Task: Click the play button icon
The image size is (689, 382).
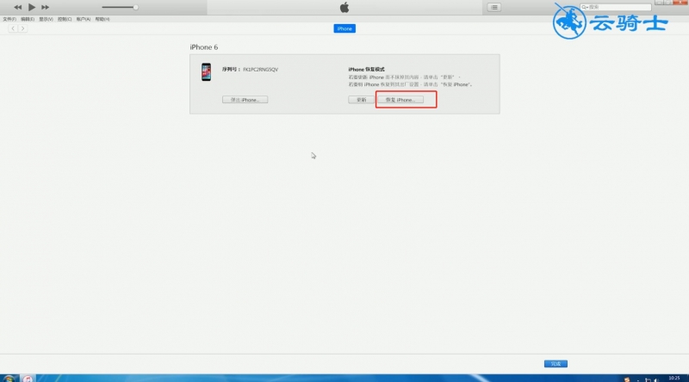Action: coord(32,7)
